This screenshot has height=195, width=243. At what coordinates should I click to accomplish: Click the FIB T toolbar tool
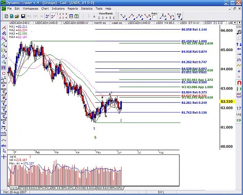click(x=179, y=16)
